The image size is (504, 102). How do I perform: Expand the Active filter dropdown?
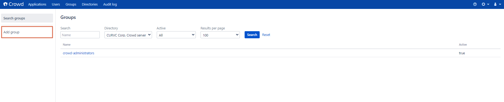[x=176, y=35]
